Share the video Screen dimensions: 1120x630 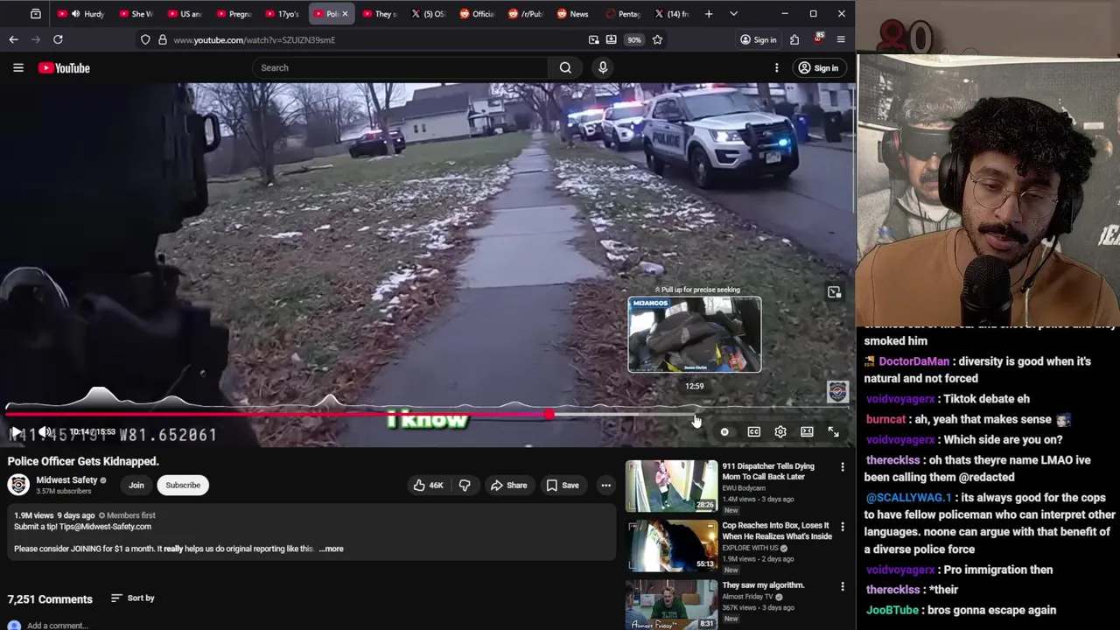(508, 485)
